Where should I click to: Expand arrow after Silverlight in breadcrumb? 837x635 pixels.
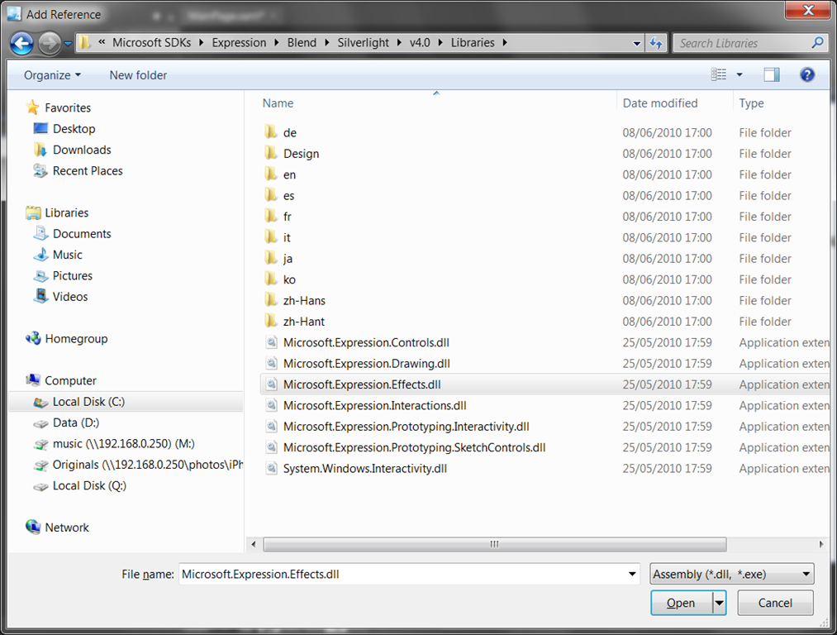399,43
